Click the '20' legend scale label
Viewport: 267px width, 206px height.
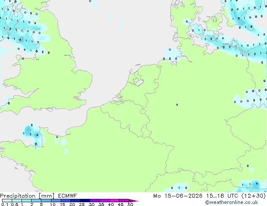click(x=72, y=204)
